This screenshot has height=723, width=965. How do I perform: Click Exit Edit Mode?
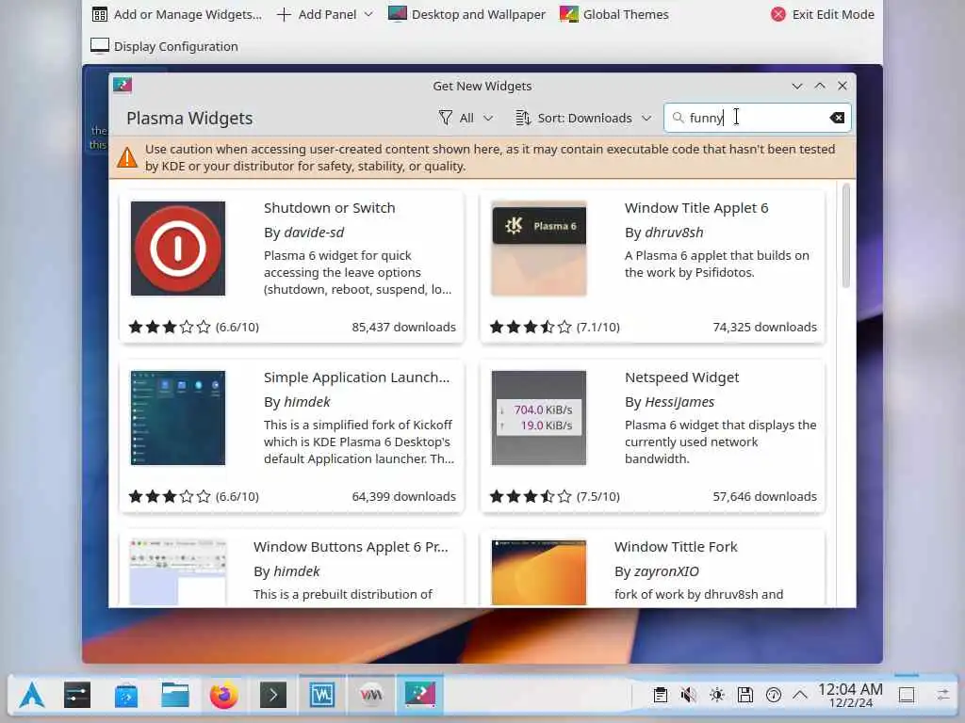[822, 14]
